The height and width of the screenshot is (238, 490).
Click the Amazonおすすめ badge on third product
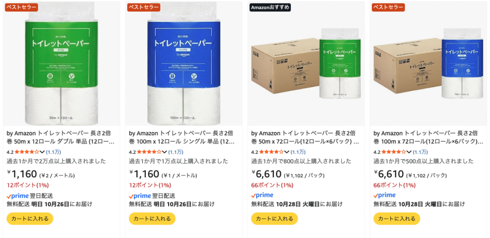coord(270,8)
